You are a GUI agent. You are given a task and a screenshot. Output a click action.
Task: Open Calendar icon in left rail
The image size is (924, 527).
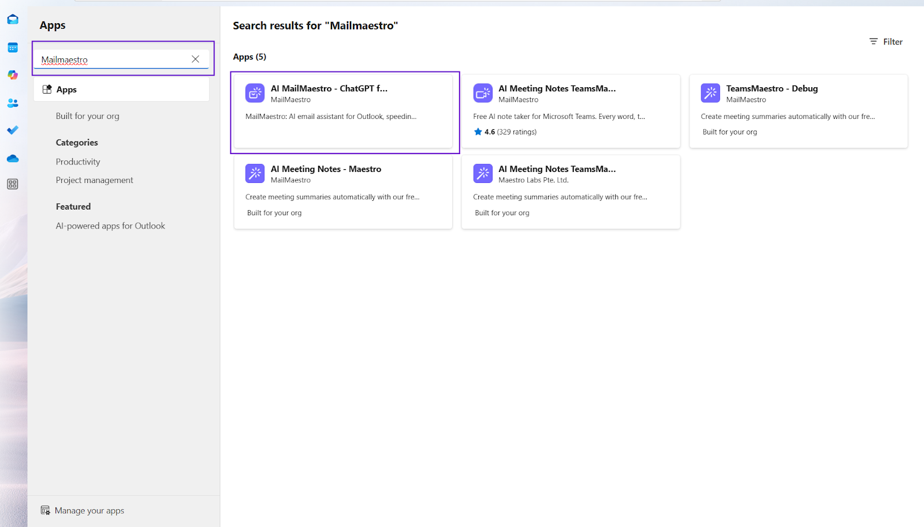(x=13, y=47)
